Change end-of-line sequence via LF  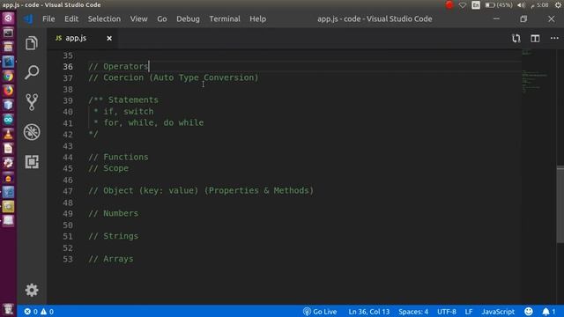click(x=469, y=312)
